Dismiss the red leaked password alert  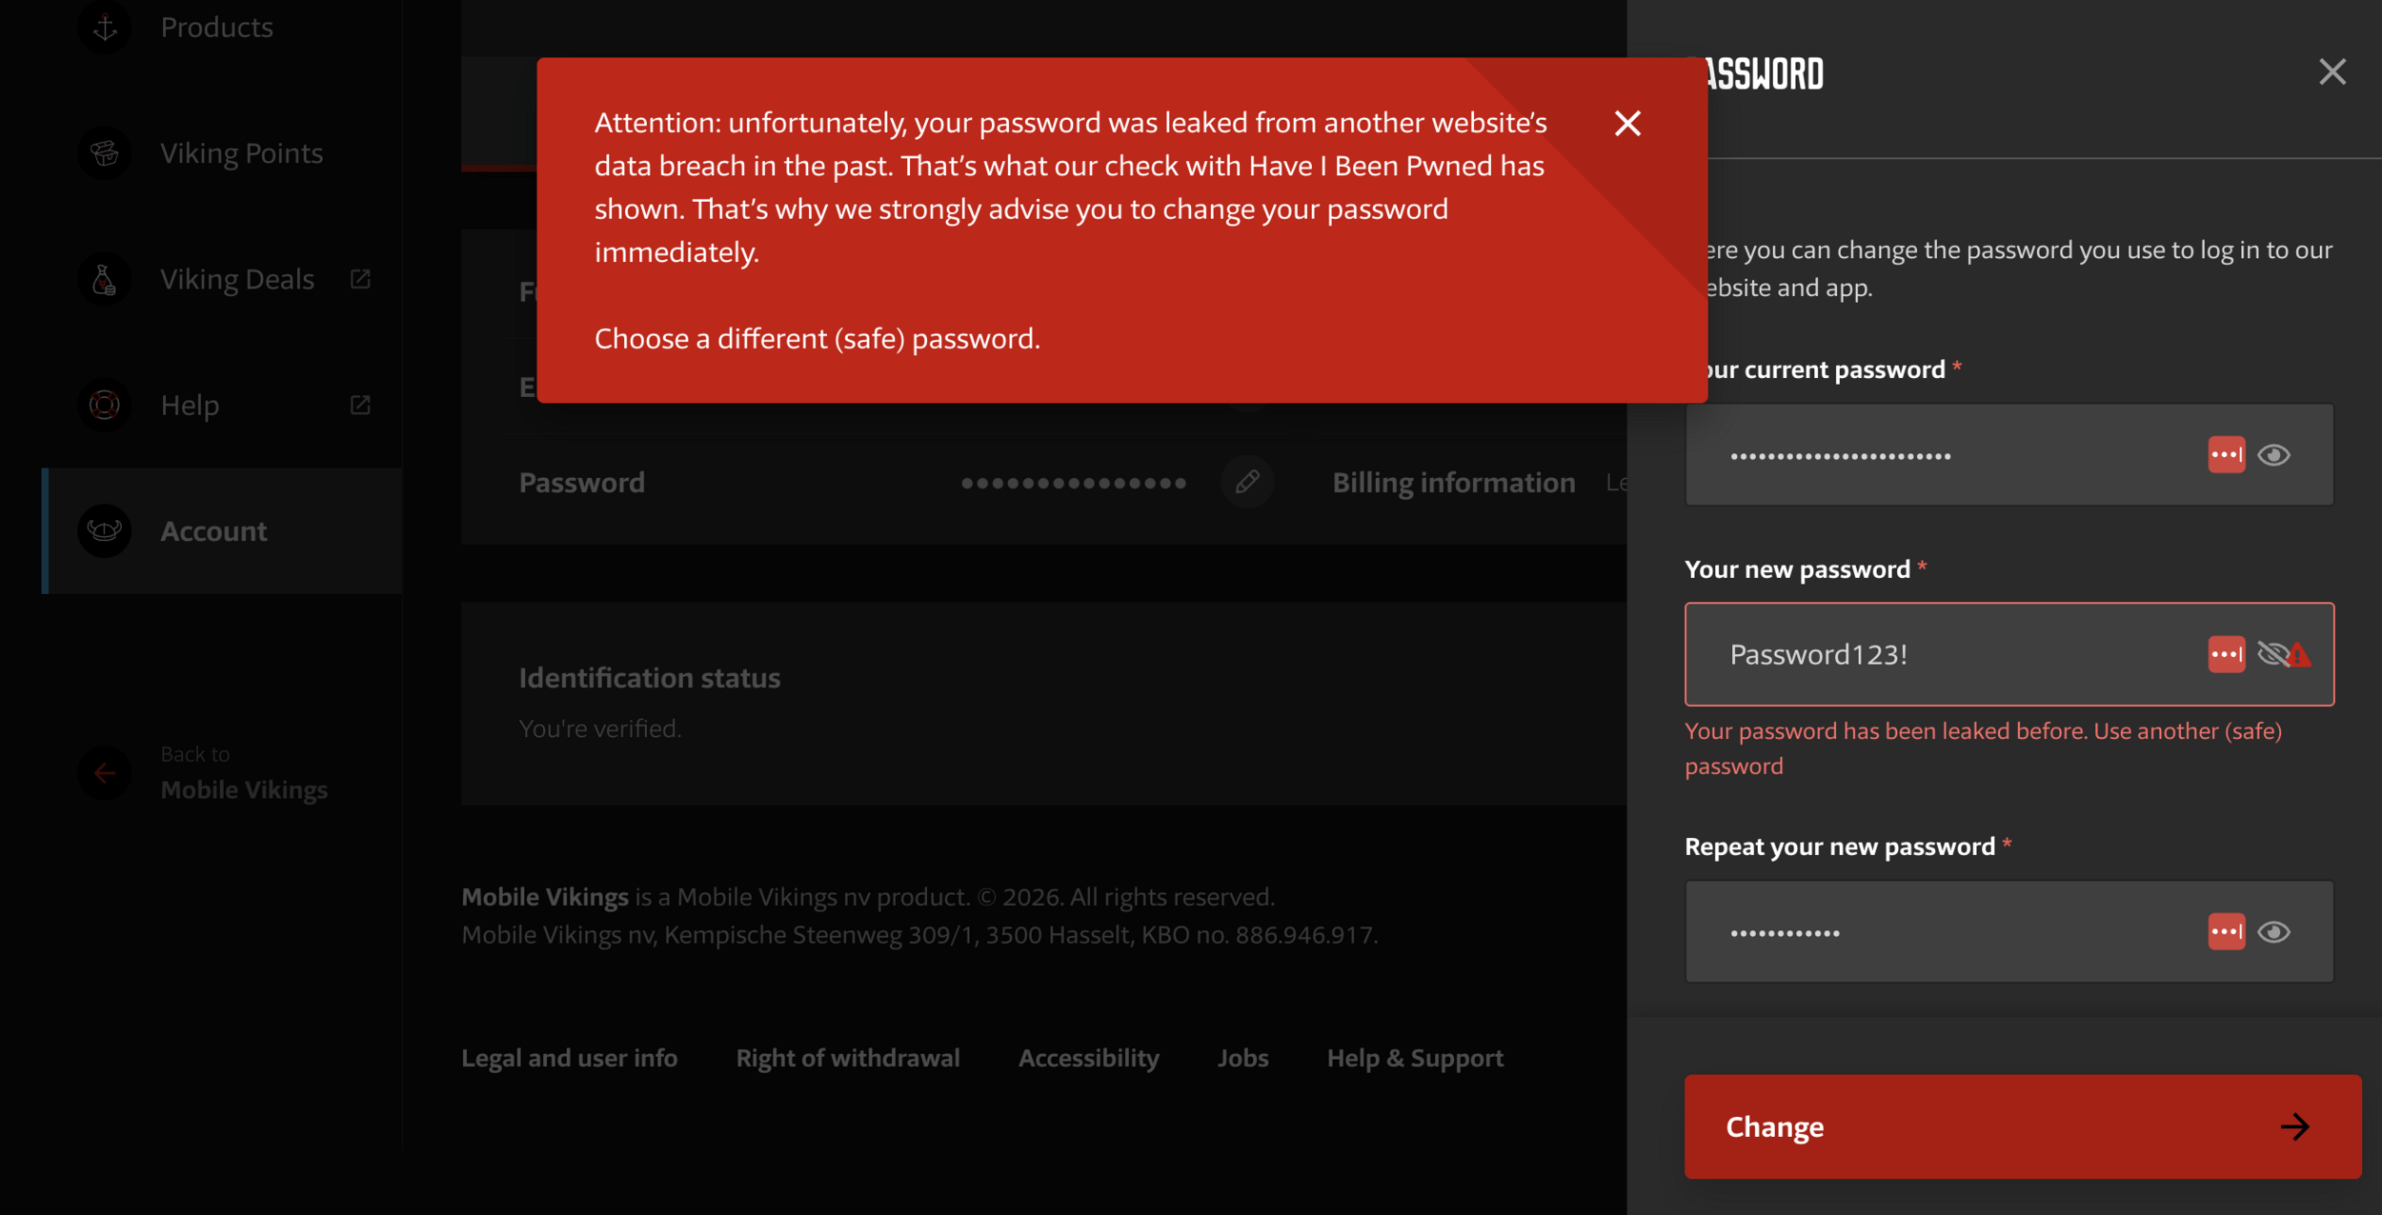pos(1627,123)
